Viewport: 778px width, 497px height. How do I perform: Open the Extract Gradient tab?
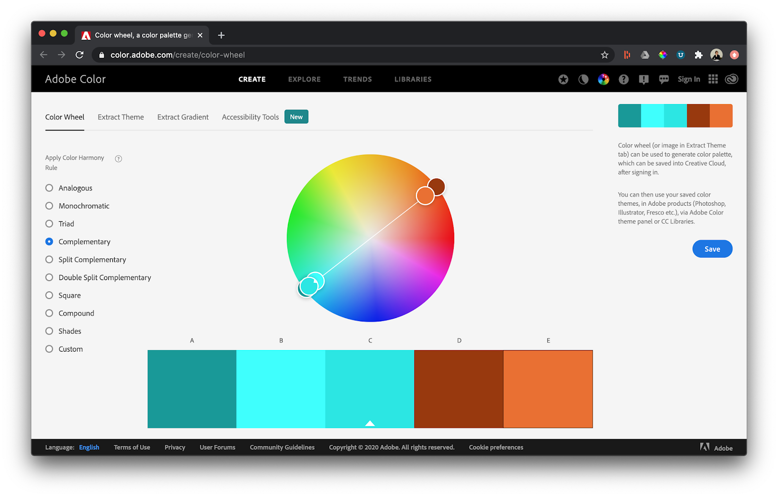(183, 117)
